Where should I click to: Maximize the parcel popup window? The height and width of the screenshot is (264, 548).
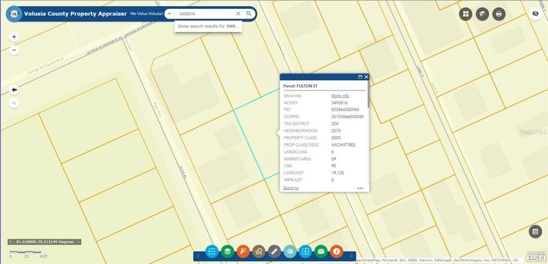(360, 77)
